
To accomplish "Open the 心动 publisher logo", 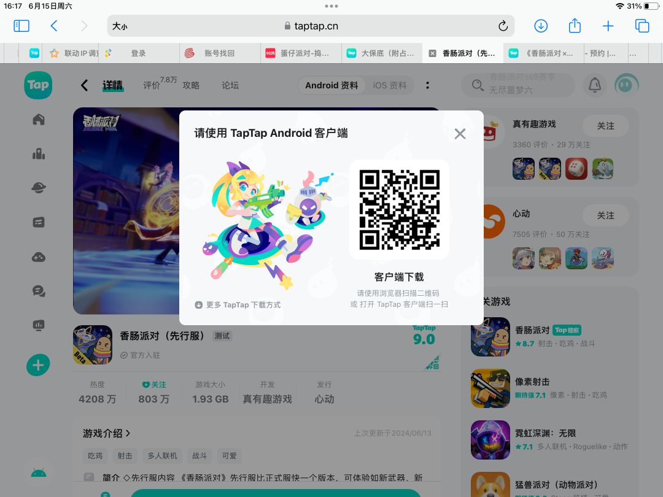I will point(494,222).
